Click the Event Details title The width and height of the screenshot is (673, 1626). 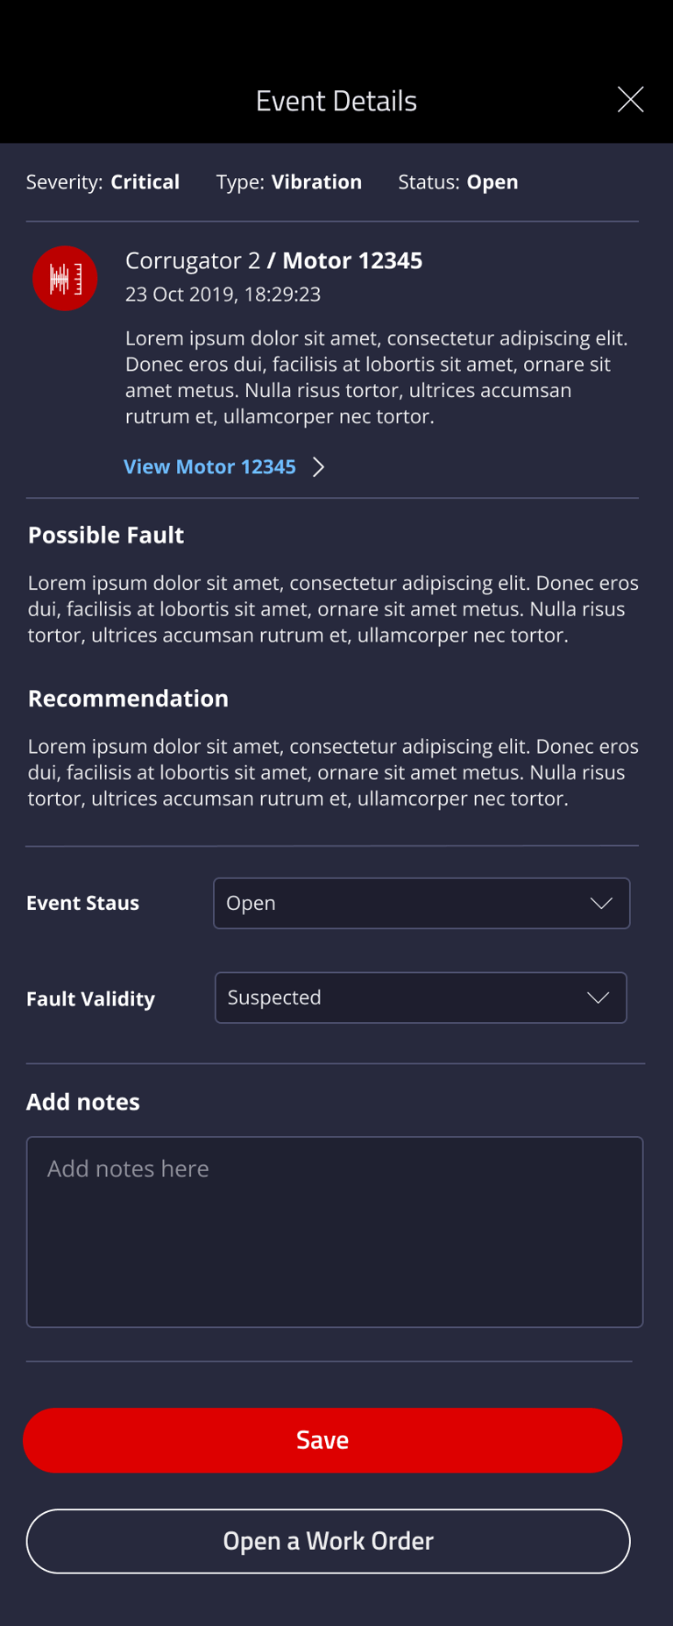336,101
